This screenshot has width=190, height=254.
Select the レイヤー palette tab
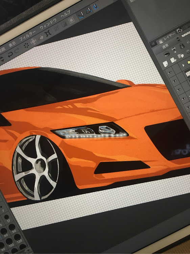(167, 38)
